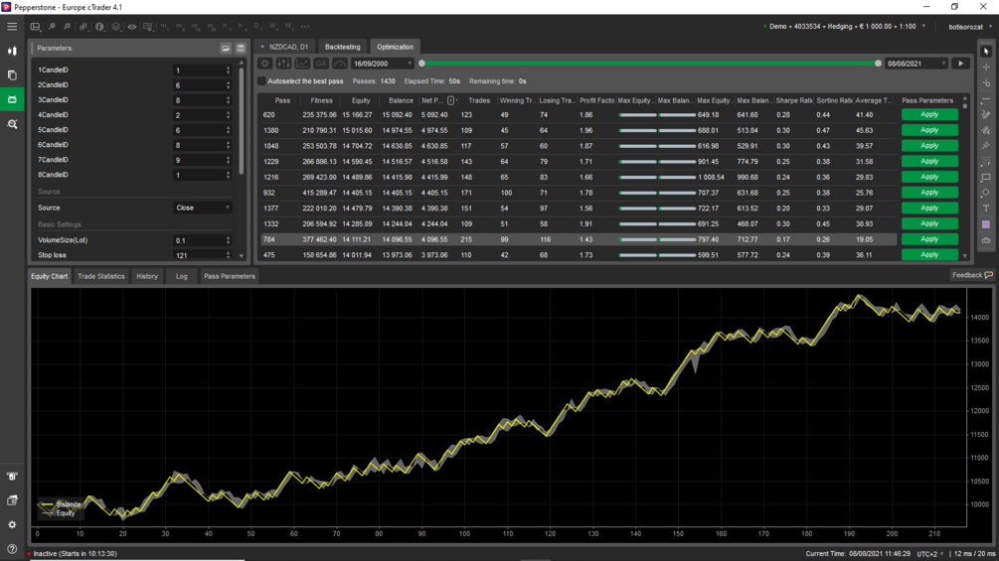Screen dimensions: 999x561
Task: Click the load parameters icon in the Parameters header
Action: [226, 49]
